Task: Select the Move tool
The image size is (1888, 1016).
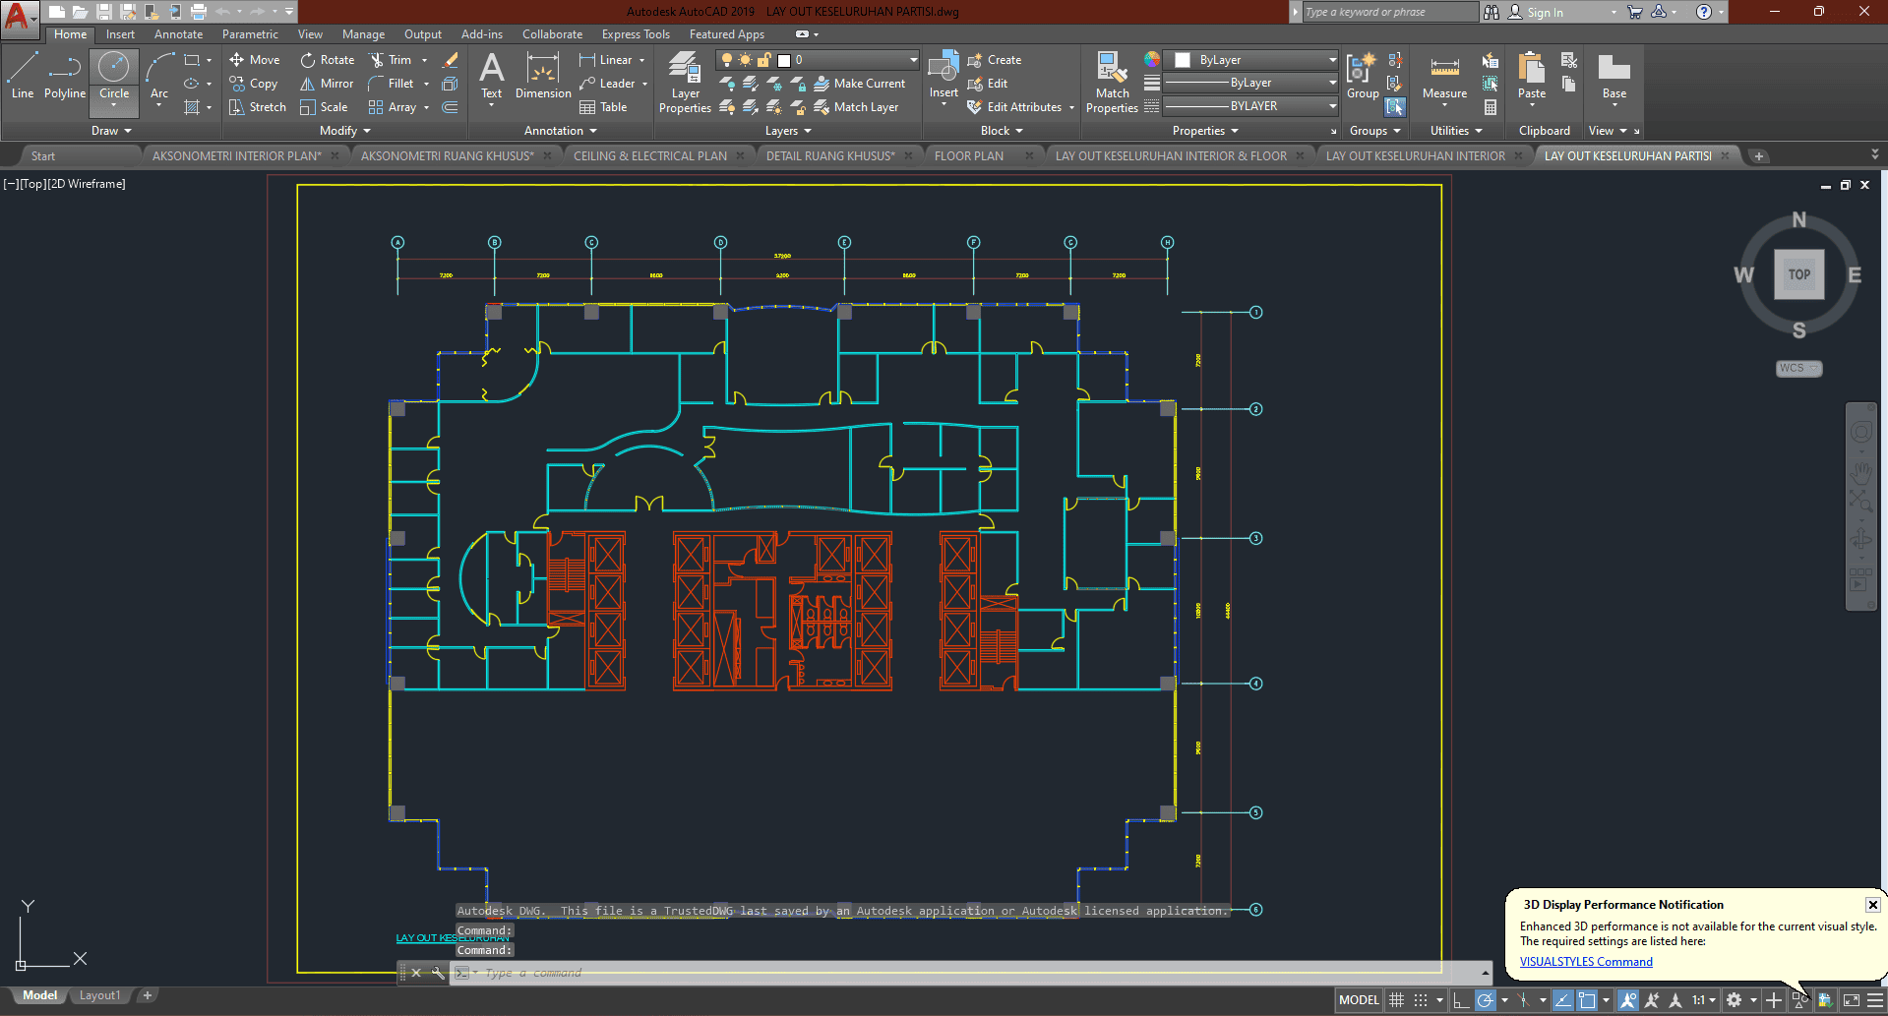Action: click(x=254, y=59)
